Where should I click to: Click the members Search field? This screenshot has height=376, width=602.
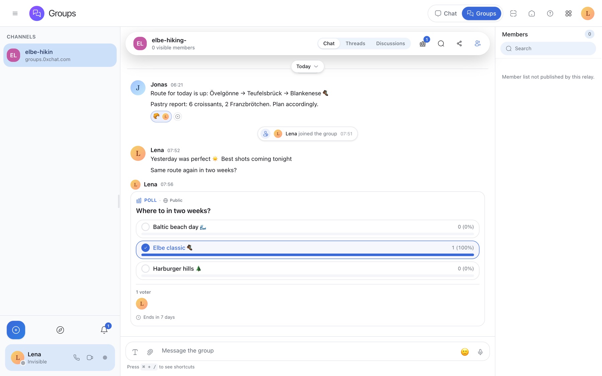point(548,48)
